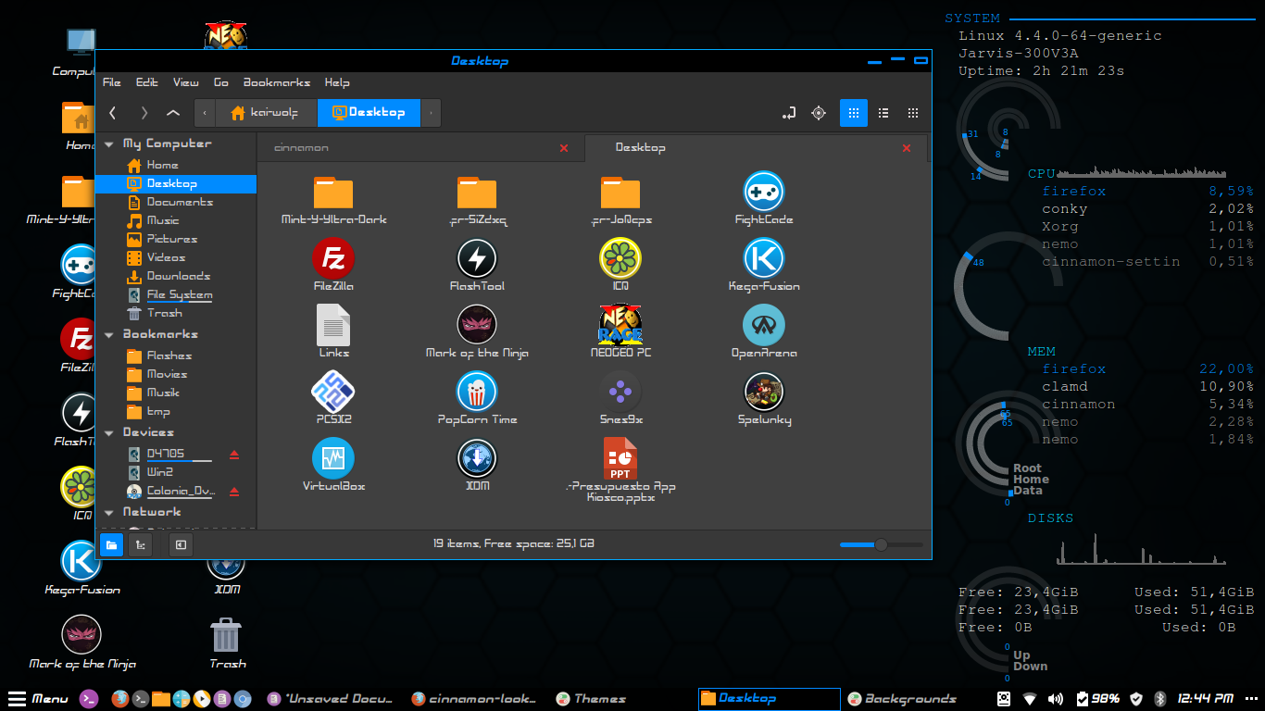
Task: Select the Links text file icon
Action: pos(333,325)
